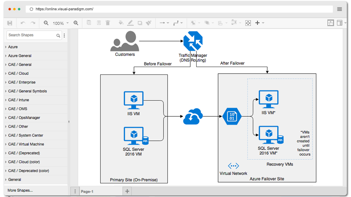Expand the CAE / Other category

(x=36, y=127)
